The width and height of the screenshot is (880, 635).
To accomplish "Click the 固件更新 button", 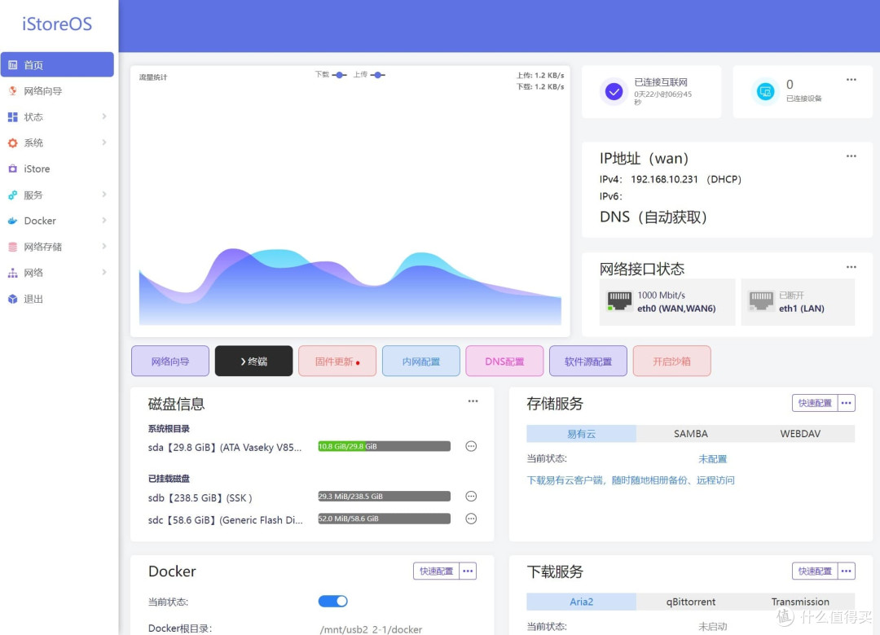I will coord(337,361).
